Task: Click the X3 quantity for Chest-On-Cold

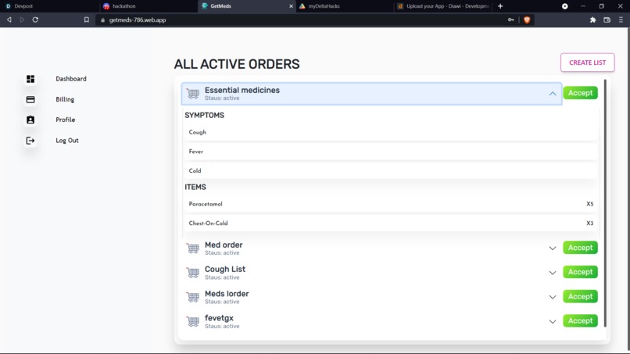Action: [589, 223]
